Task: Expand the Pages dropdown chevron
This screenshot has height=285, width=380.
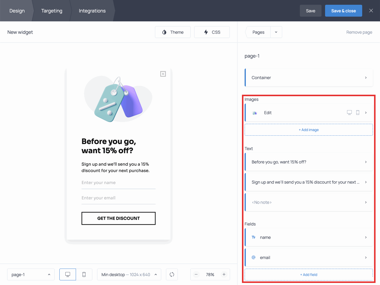Action: tap(276, 32)
